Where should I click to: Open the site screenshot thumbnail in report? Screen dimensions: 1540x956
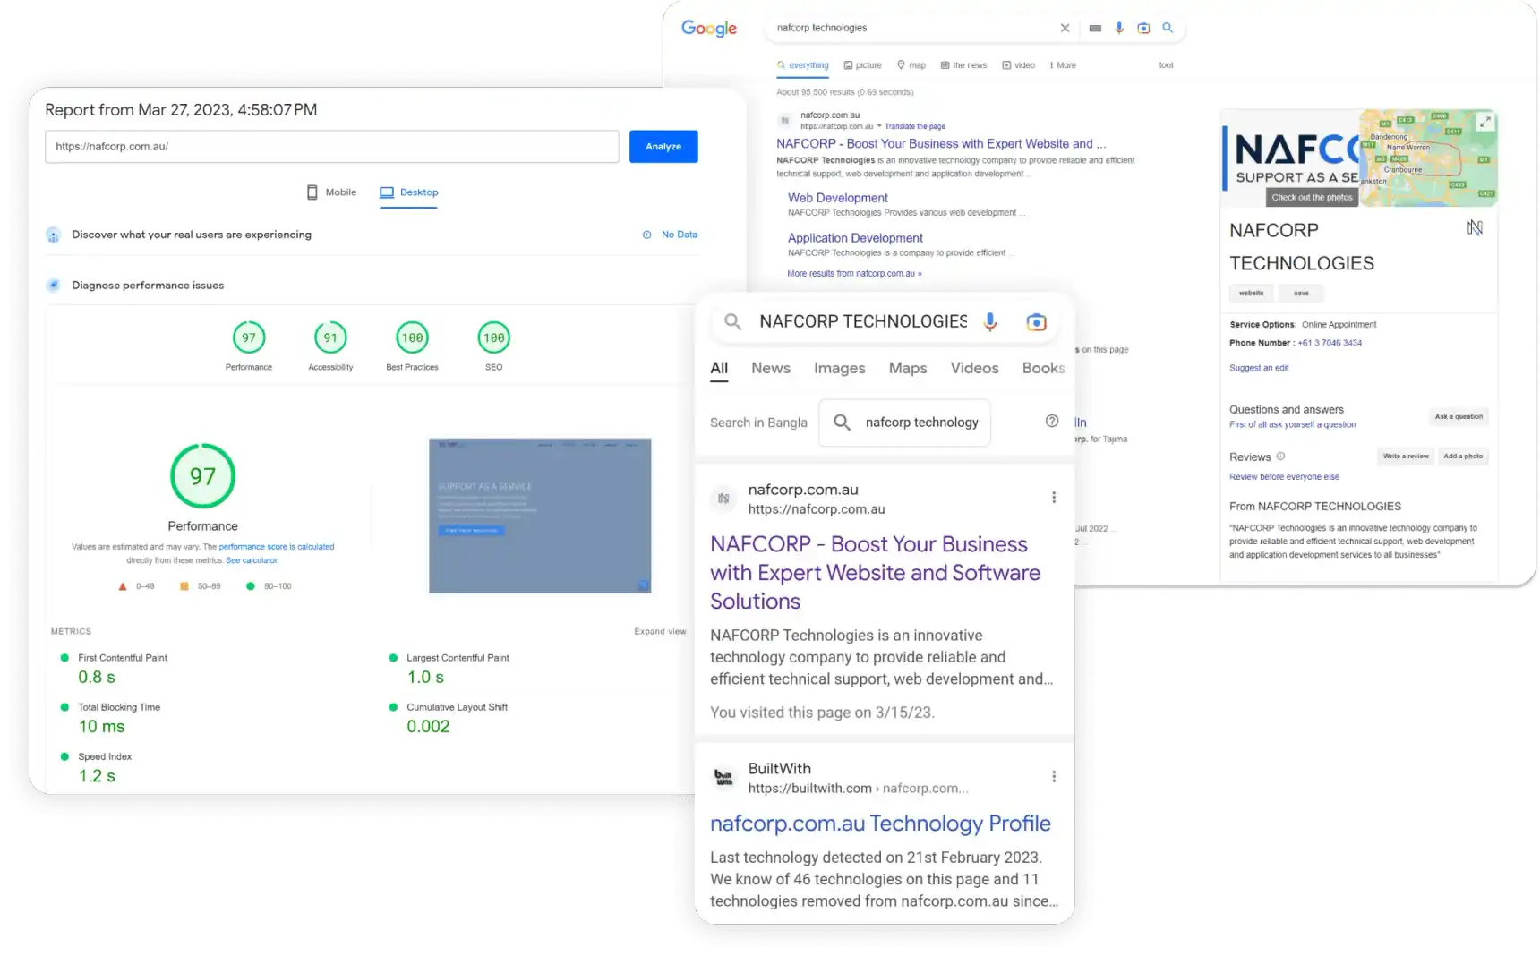[x=540, y=516]
